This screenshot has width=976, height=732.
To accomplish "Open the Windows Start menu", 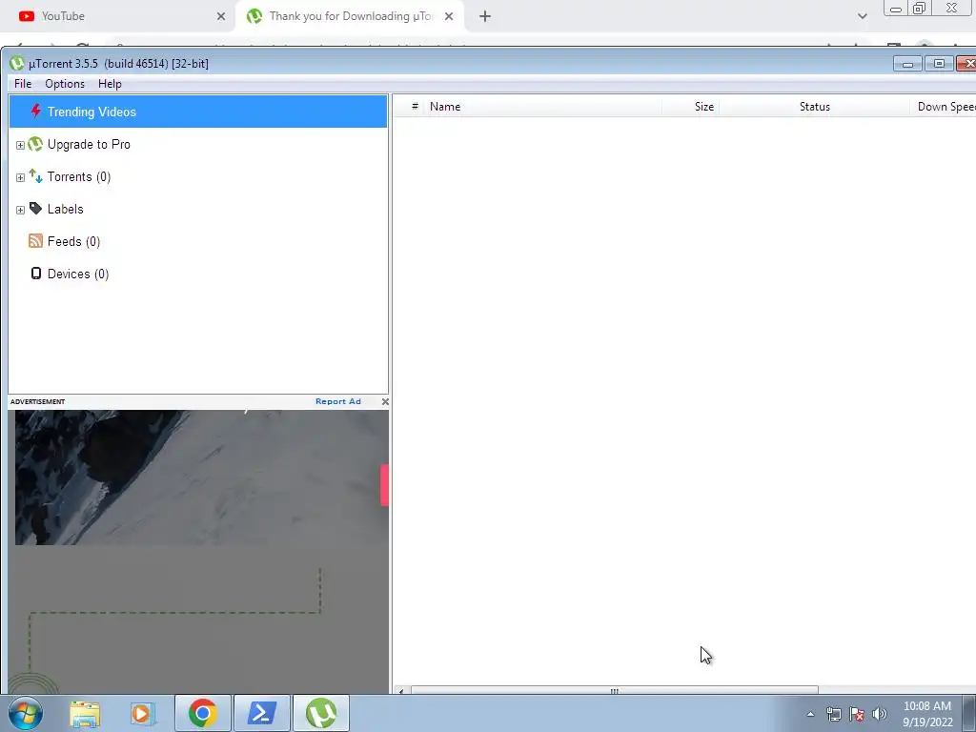I will [x=26, y=713].
